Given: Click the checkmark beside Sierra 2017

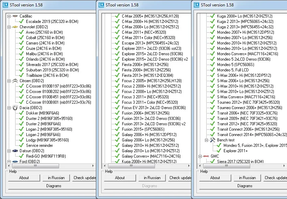Looking at the screenshot, I should click(x=212, y=161).
